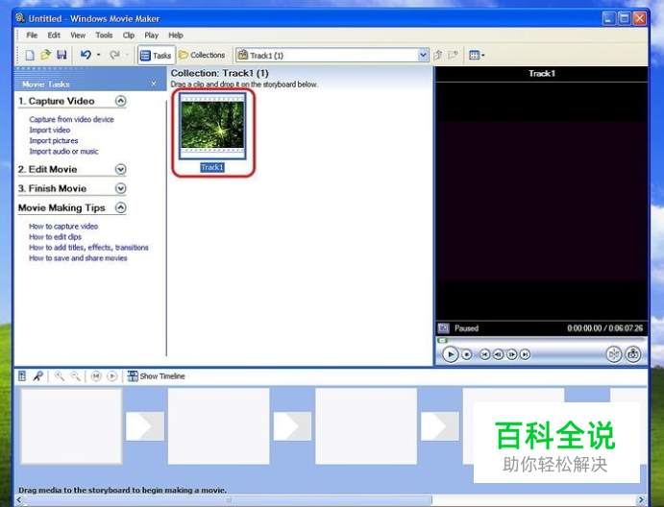Switch view with Show Timeline
Screen dimensions: 664x507
[x=157, y=375]
